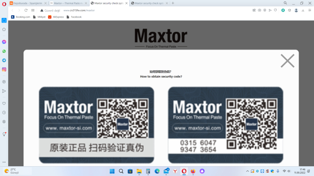Select the 'How to obtain security code?' text
Image resolution: width=314 pixels, height=176 pixels.
[x=161, y=76]
